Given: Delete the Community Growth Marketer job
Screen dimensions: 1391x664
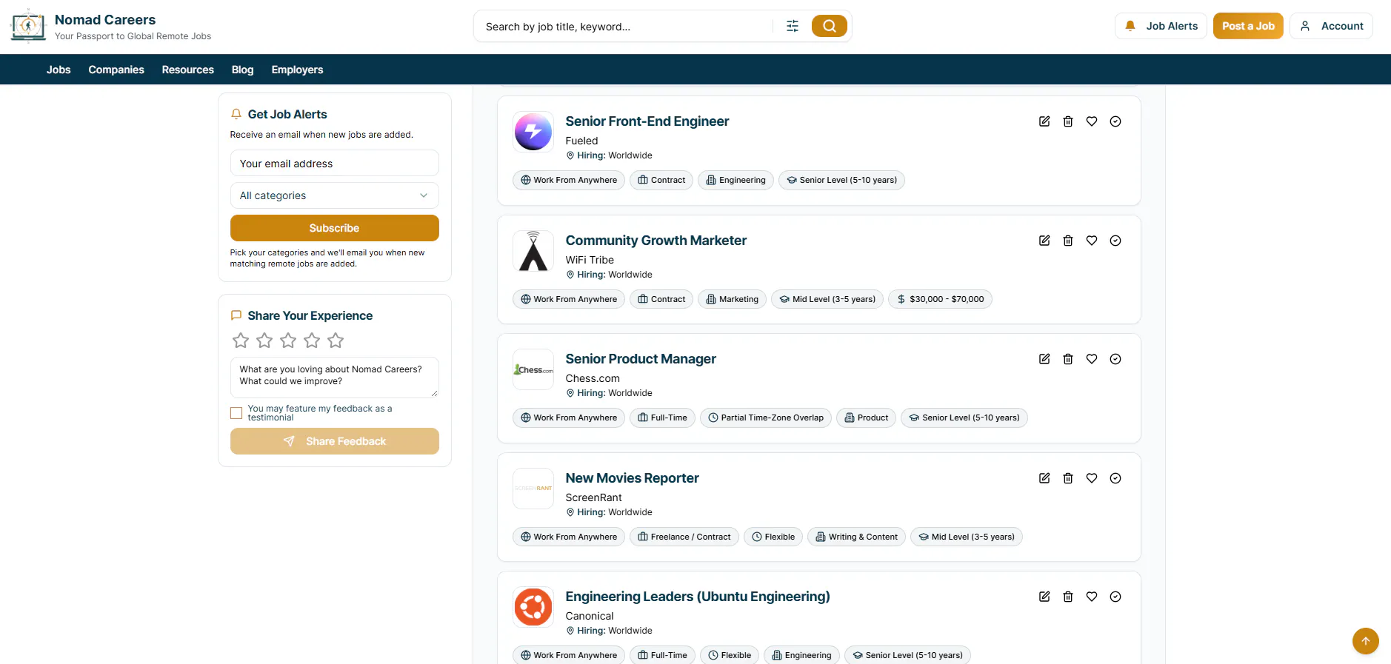Looking at the screenshot, I should point(1068,241).
